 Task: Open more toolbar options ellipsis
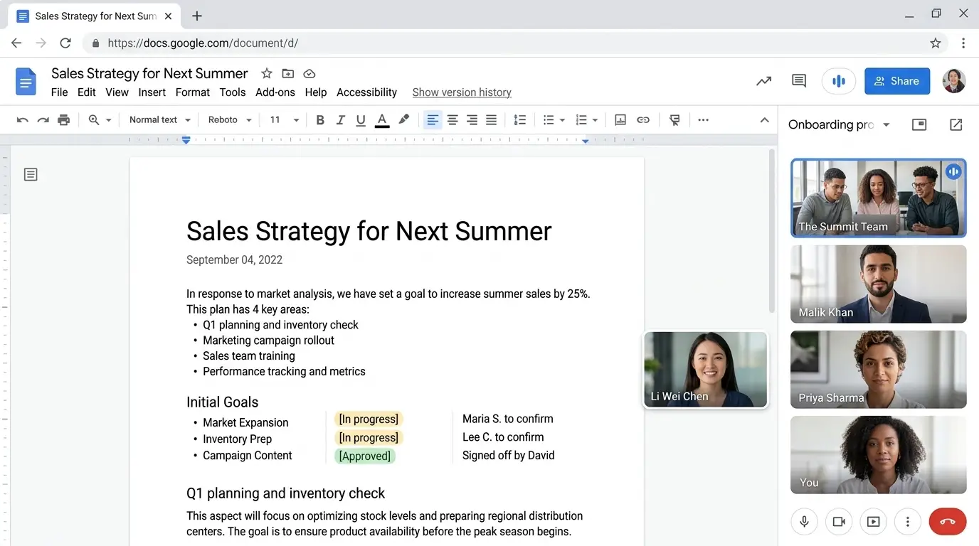pyautogui.click(x=703, y=120)
